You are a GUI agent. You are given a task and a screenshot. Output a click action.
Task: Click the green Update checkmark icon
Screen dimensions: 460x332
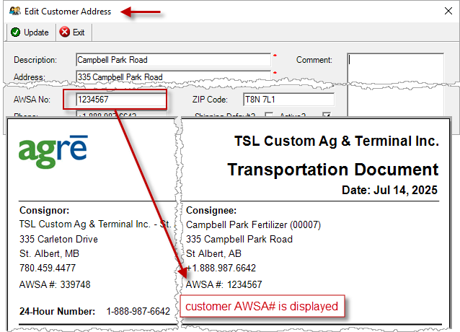15,32
